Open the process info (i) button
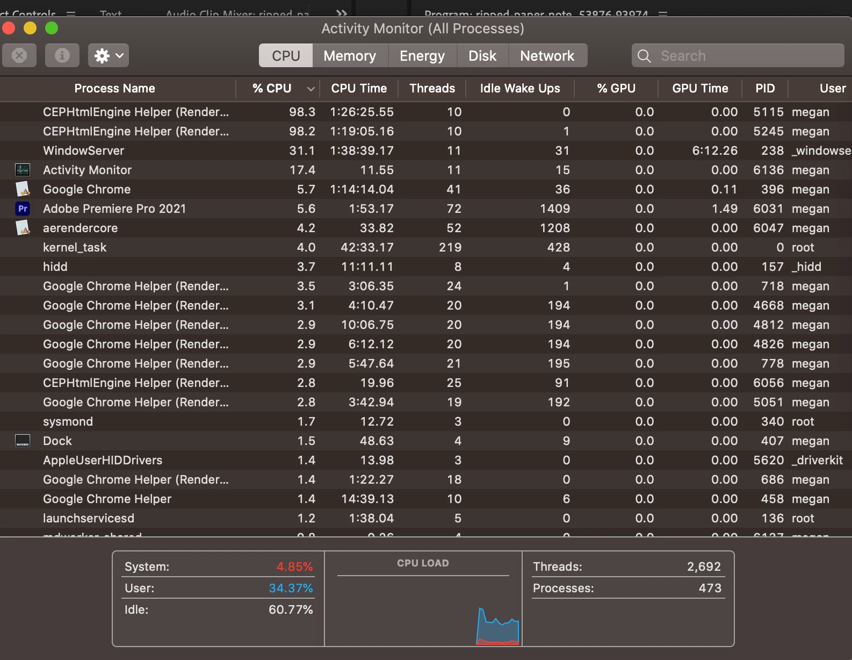The height and width of the screenshot is (660, 852). (x=62, y=55)
